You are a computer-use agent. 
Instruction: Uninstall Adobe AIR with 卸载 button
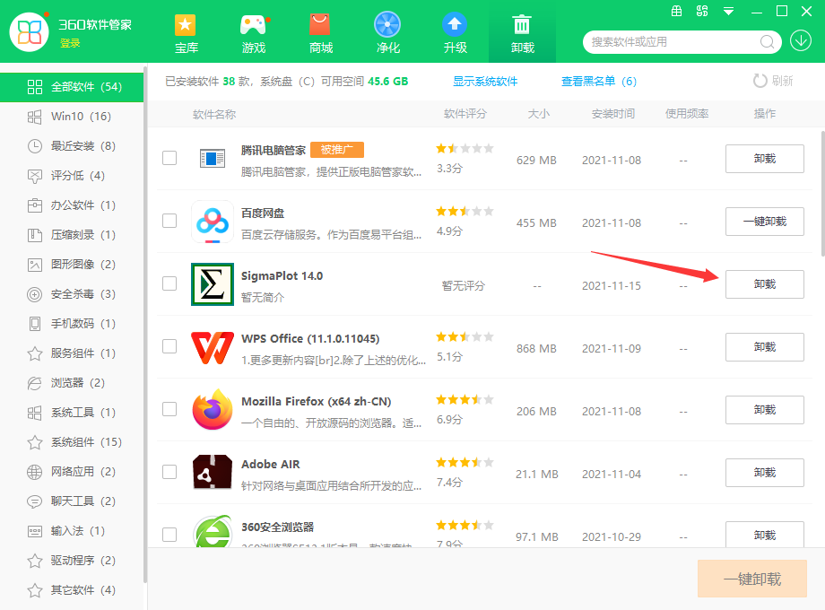(x=765, y=473)
